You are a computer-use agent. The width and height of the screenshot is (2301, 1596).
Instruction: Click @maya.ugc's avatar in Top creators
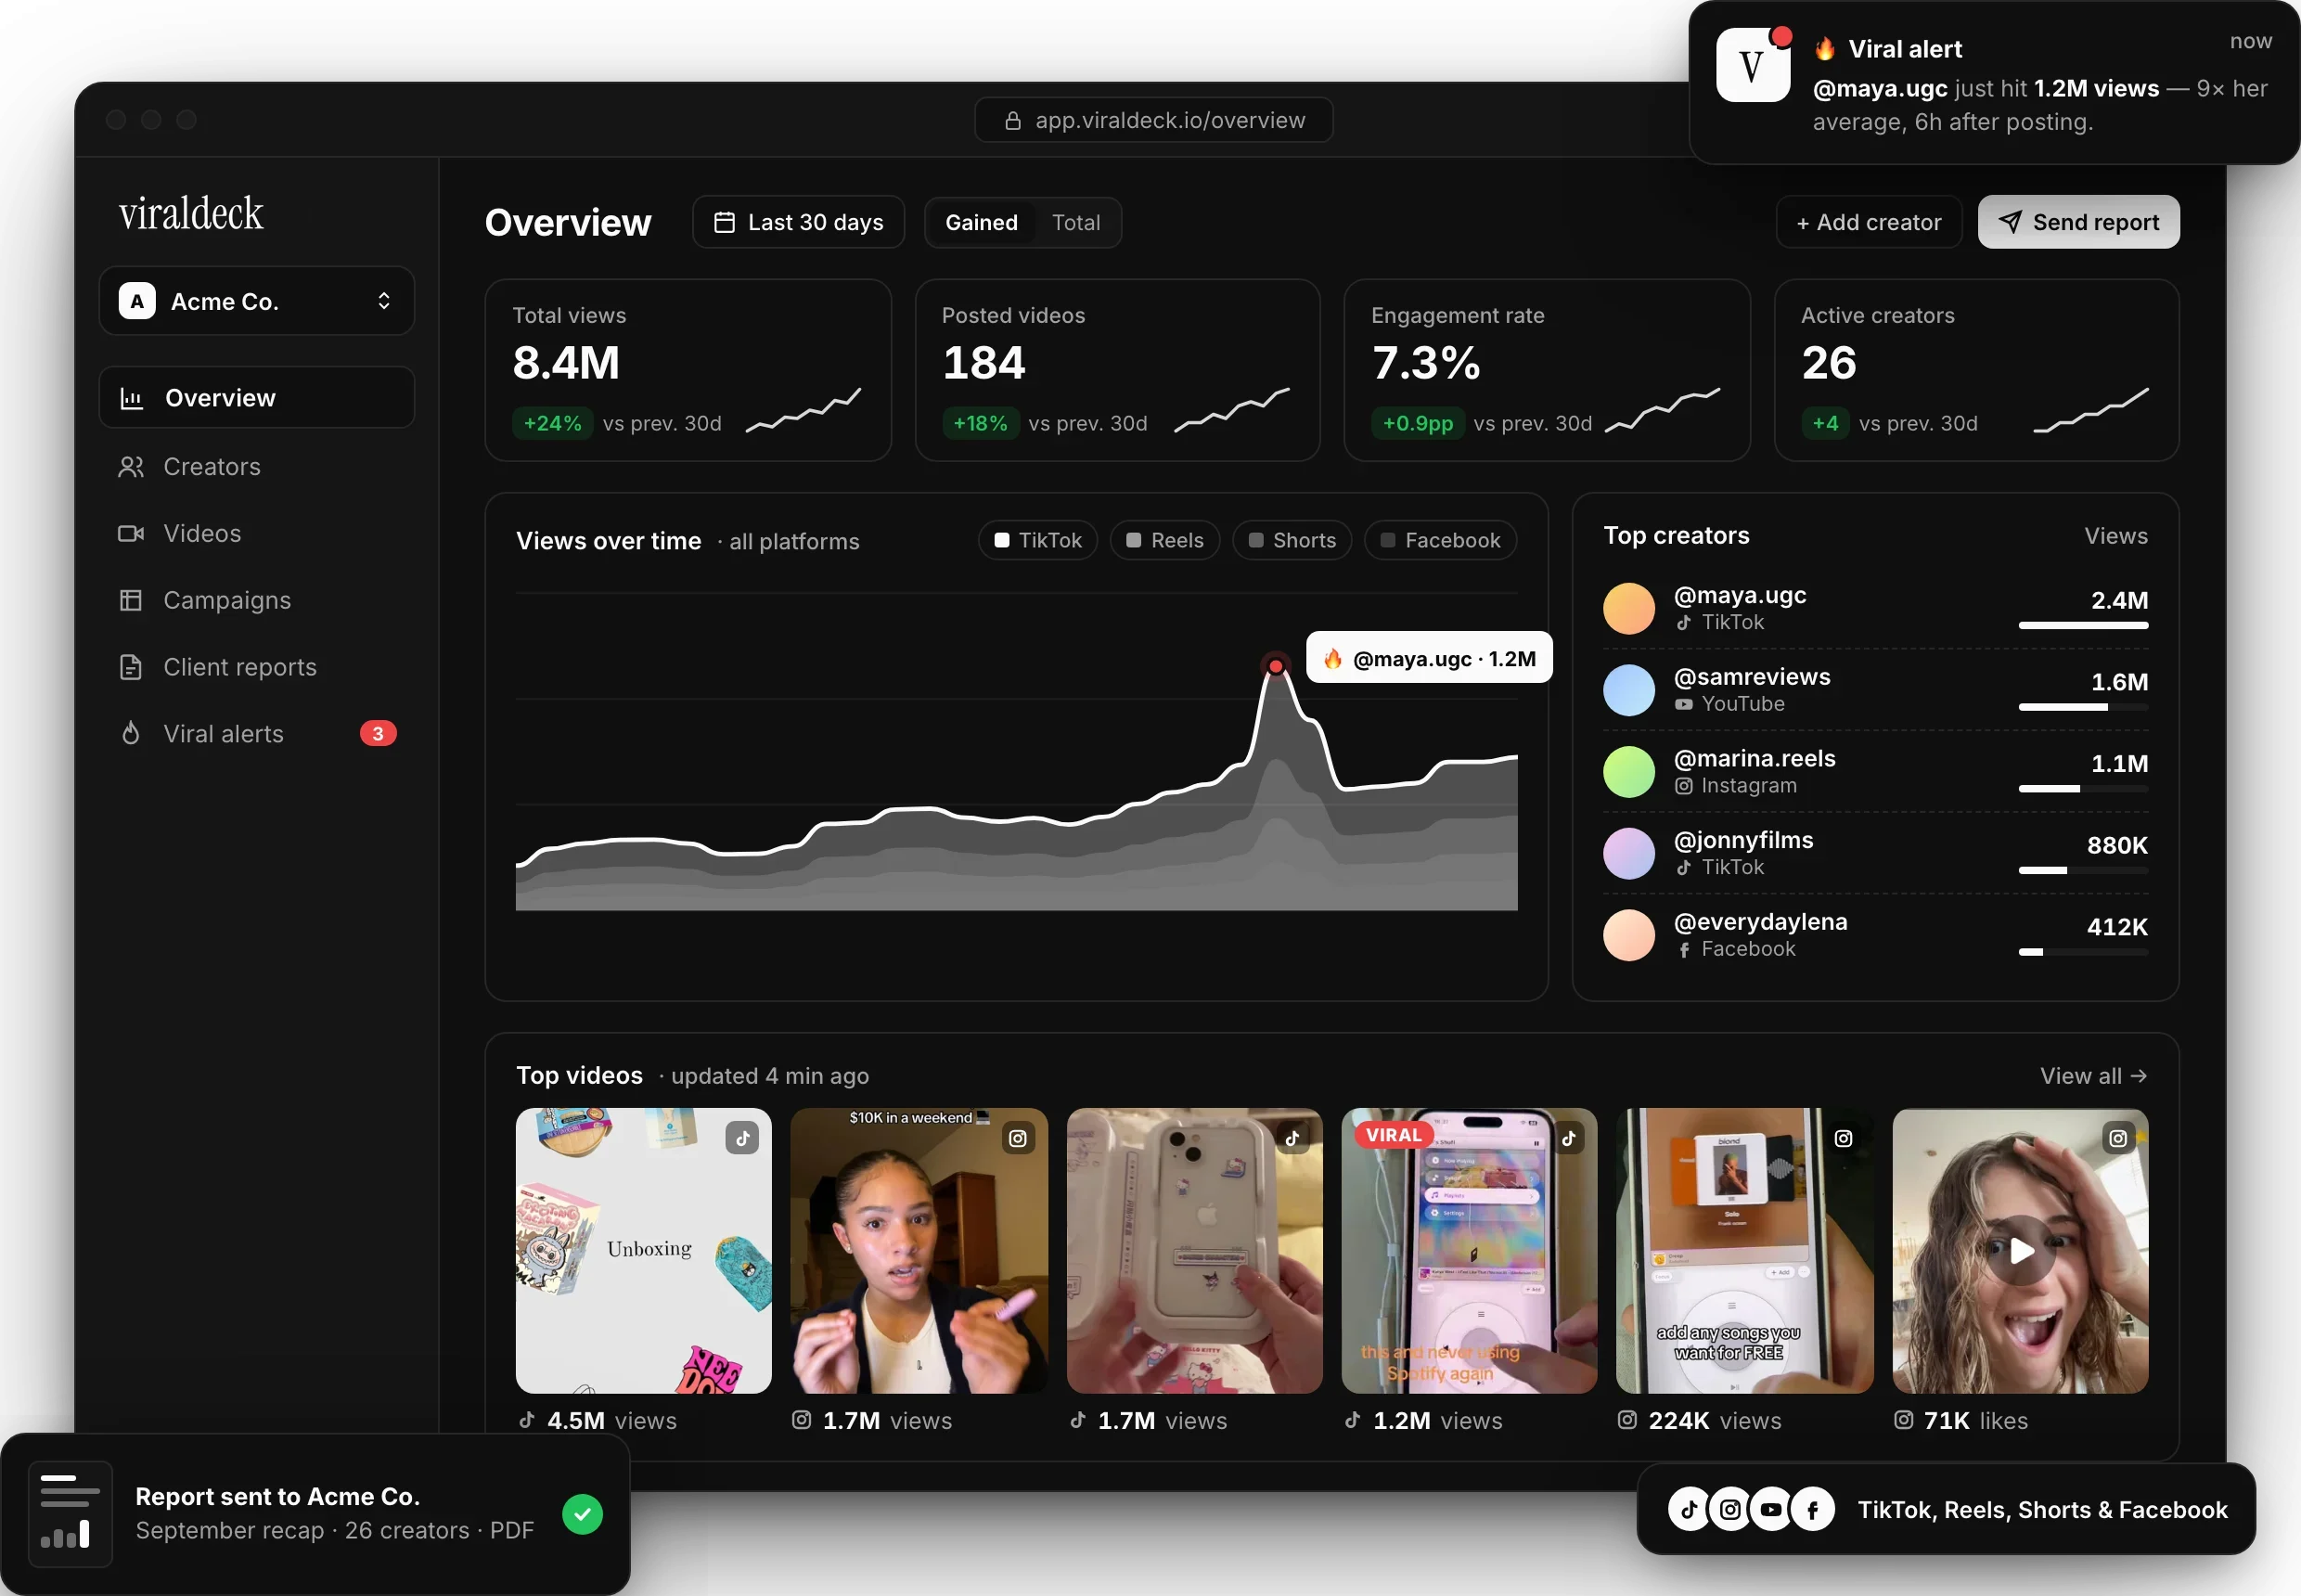click(x=1629, y=608)
